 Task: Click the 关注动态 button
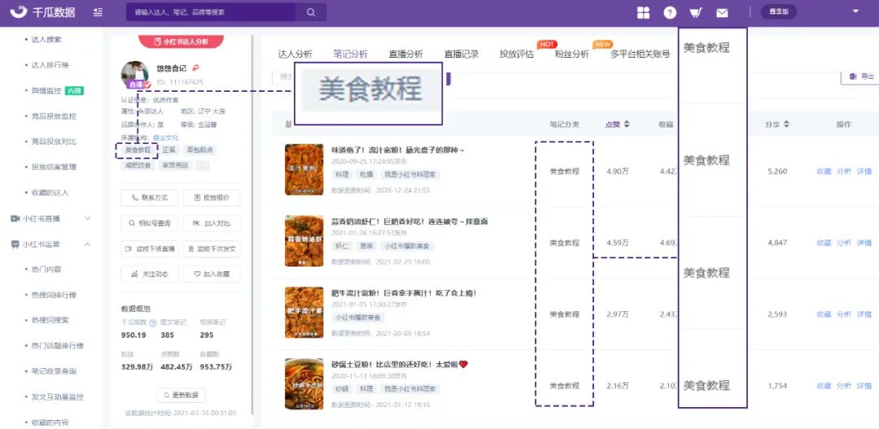(150, 274)
